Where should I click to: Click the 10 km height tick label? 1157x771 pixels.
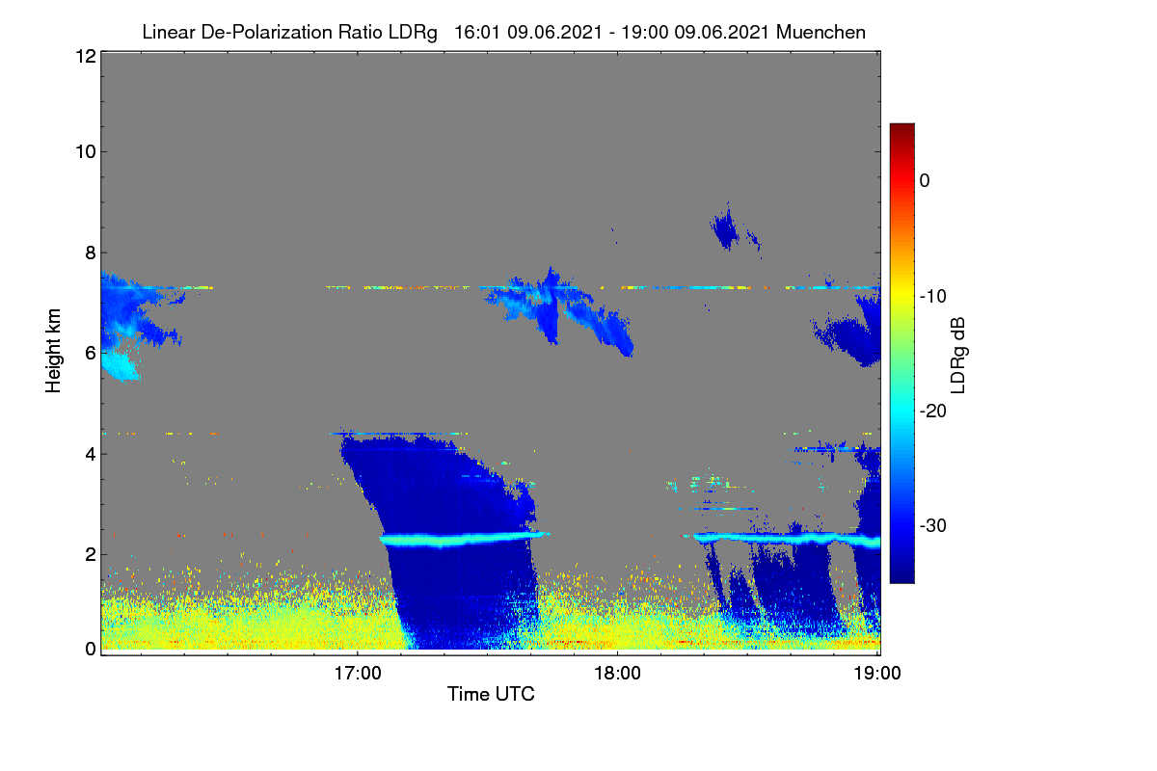pyautogui.click(x=85, y=151)
